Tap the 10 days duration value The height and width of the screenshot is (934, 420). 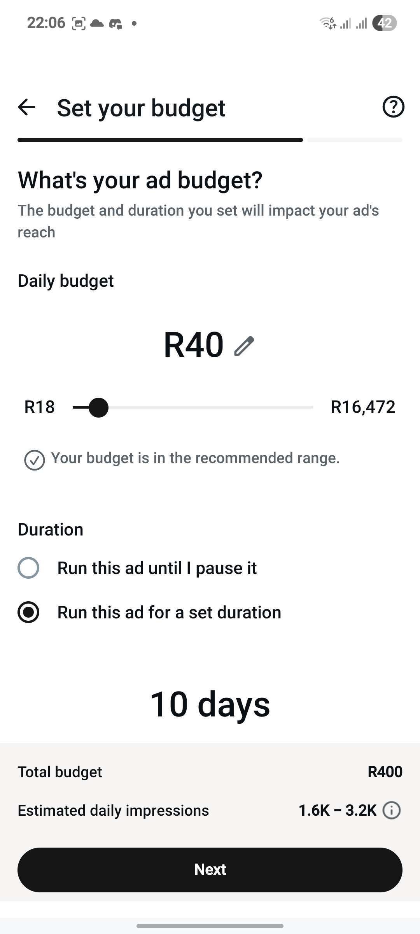(210, 704)
